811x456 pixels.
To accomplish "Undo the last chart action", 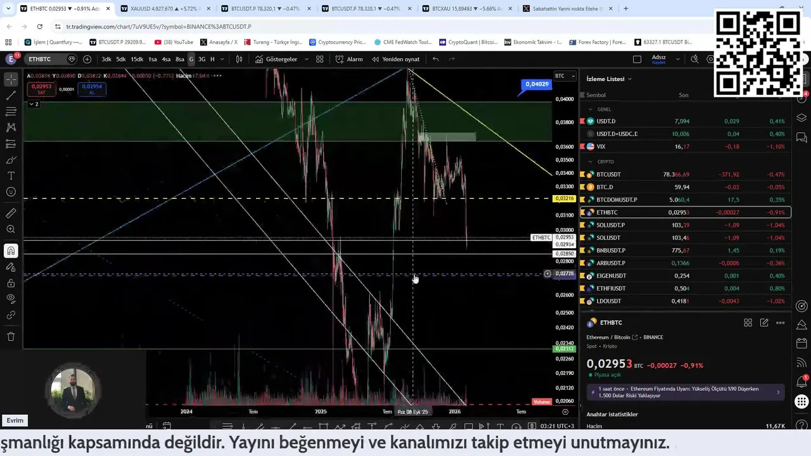I will coord(435,59).
